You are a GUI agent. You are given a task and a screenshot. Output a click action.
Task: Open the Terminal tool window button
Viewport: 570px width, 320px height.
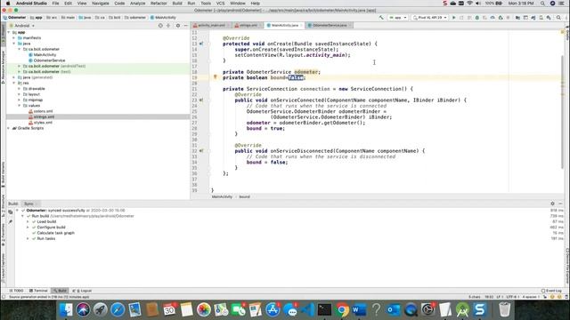pyautogui.click(x=38, y=291)
